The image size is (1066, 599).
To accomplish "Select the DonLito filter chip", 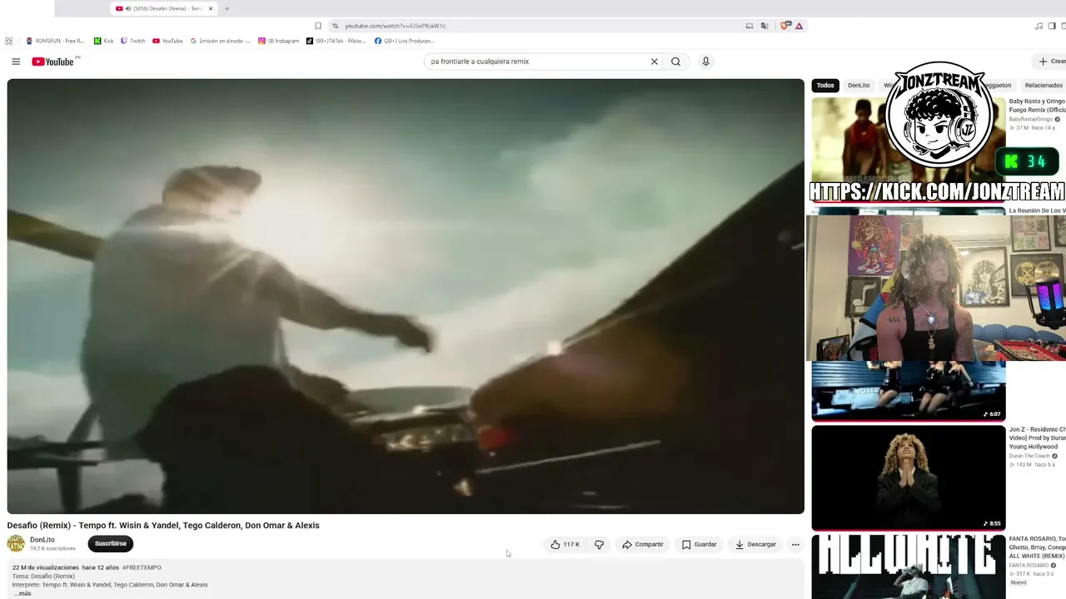I will coord(859,85).
